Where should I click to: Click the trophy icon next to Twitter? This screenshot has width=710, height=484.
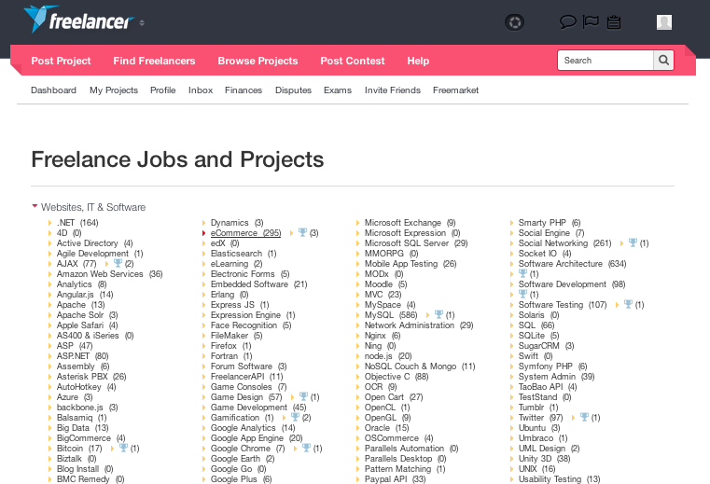tap(584, 417)
